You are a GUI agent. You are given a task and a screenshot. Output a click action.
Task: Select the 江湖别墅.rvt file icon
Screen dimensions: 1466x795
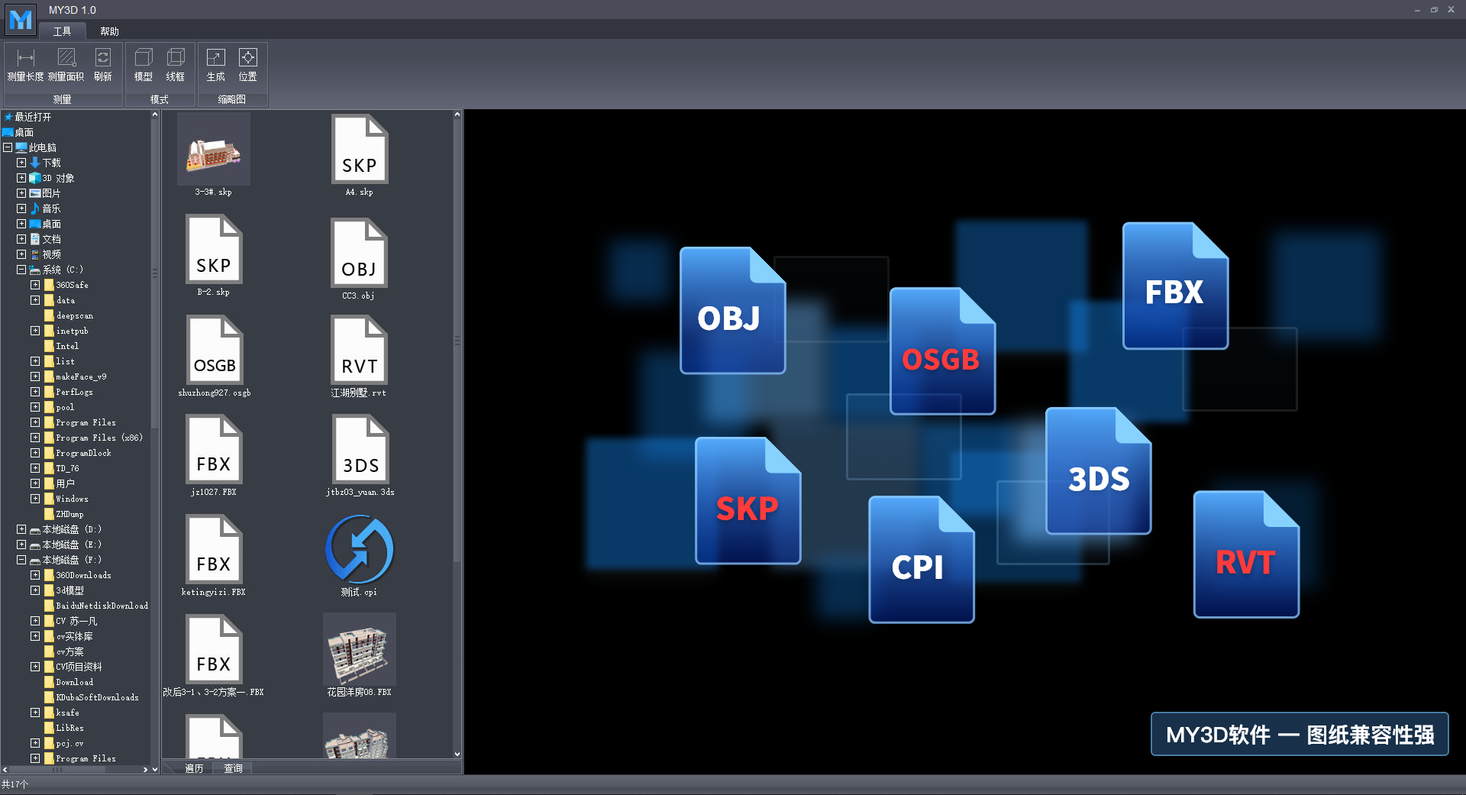pos(359,350)
